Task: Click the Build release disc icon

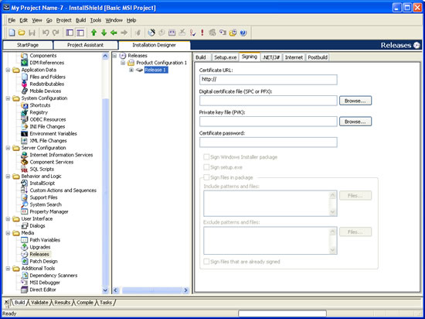Action: coord(151,33)
